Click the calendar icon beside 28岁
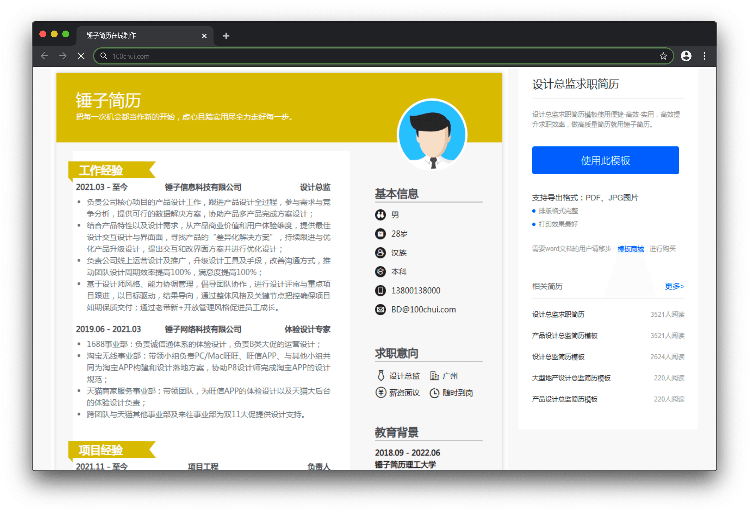Viewport: 749px width, 513px height. (x=380, y=234)
